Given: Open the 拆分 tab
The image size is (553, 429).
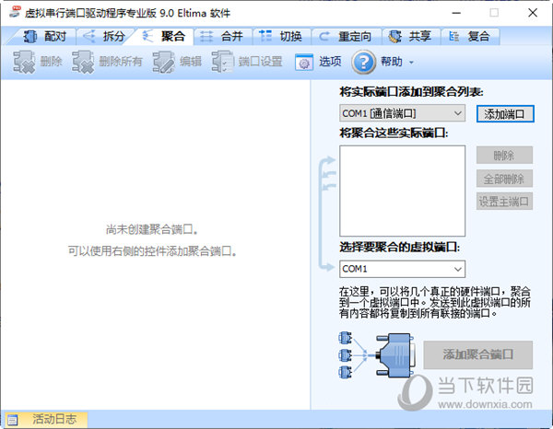Looking at the screenshot, I should click(x=103, y=37).
